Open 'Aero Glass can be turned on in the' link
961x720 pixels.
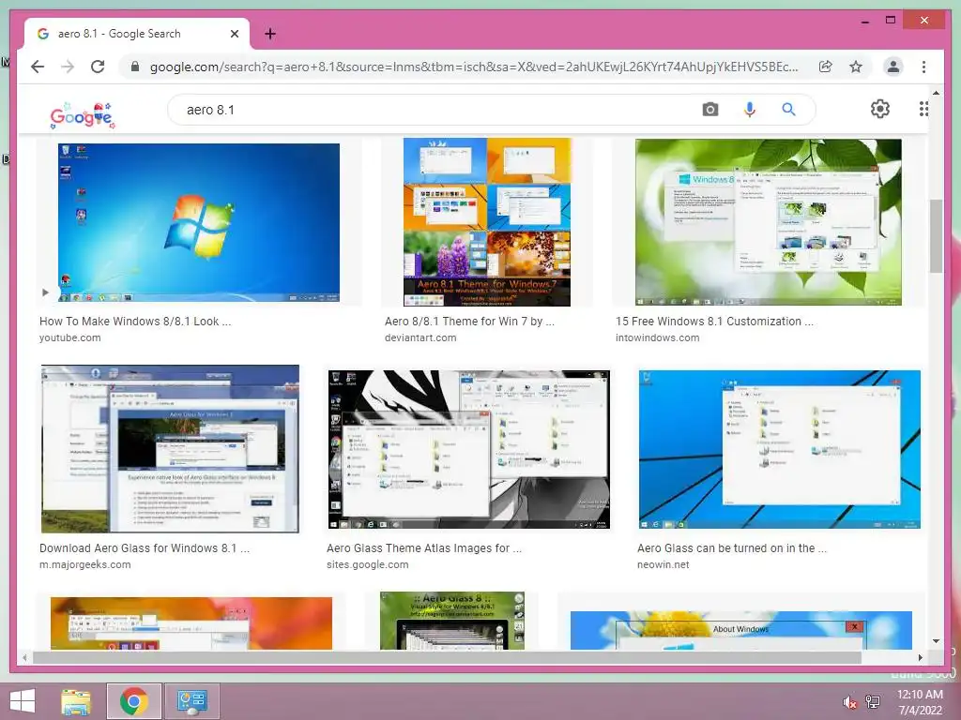click(732, 548)
